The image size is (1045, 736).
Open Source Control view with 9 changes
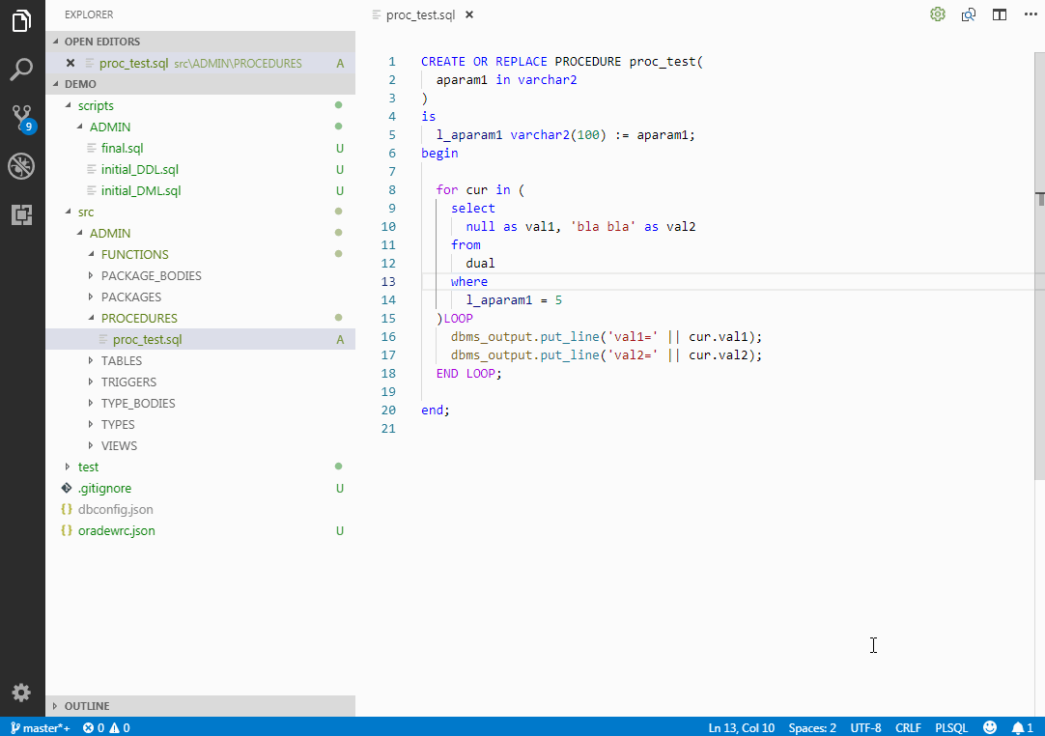pos(22,118)
